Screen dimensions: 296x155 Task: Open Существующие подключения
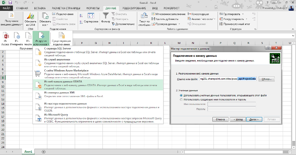[x=61, y=39]
